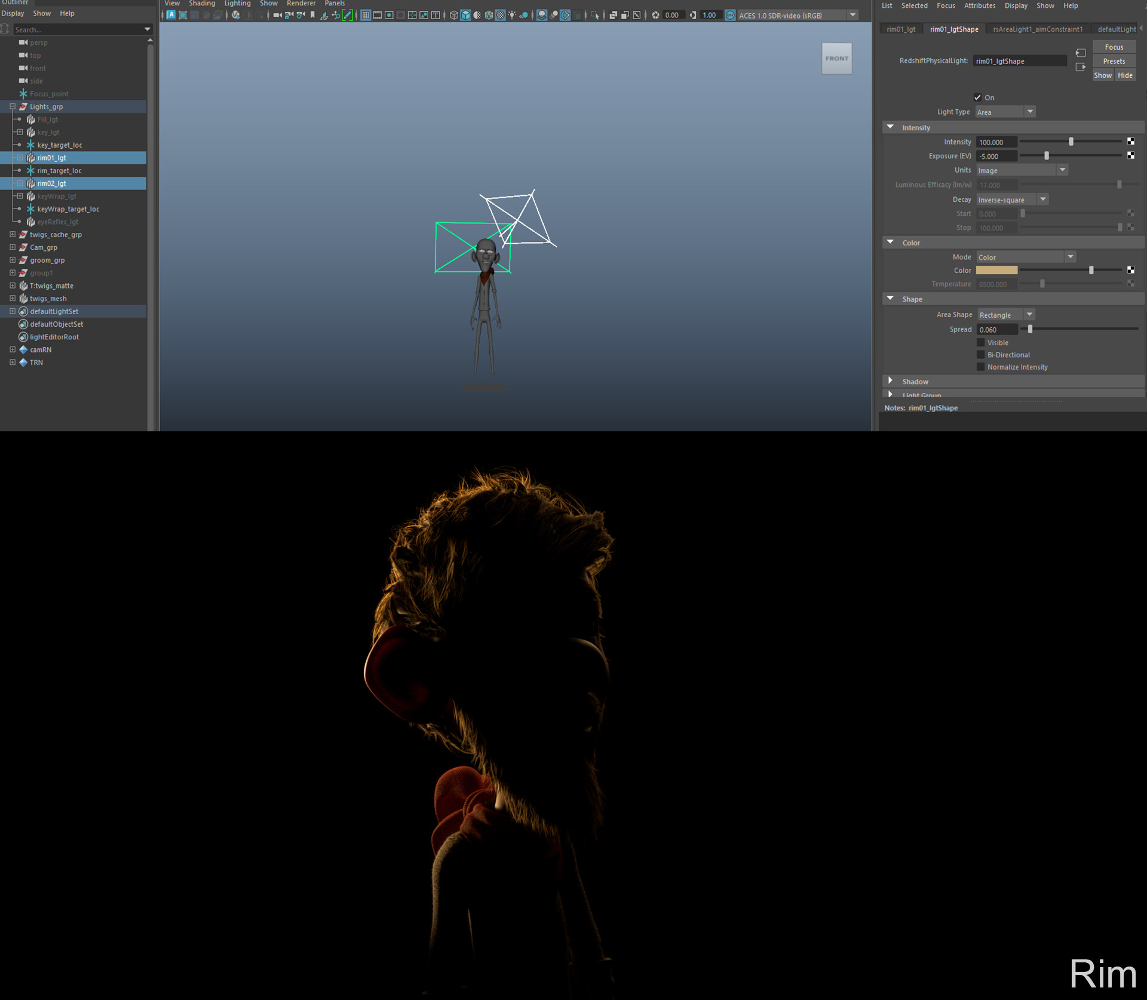Check the Bi-Directional option
1147x1000 pixels.
[x=980, y=355]
